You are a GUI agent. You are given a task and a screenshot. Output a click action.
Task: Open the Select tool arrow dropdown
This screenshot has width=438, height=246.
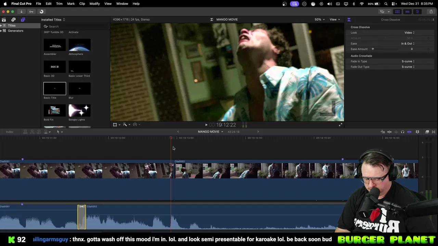60,132
